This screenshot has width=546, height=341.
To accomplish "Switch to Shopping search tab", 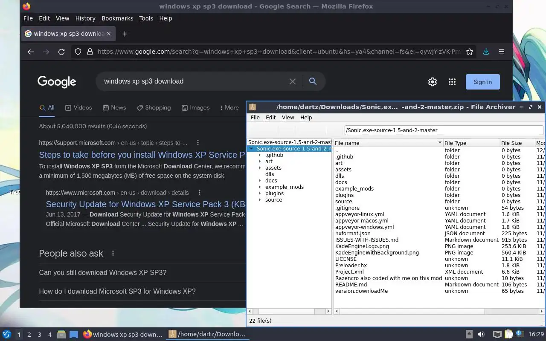I will (154, 108).
